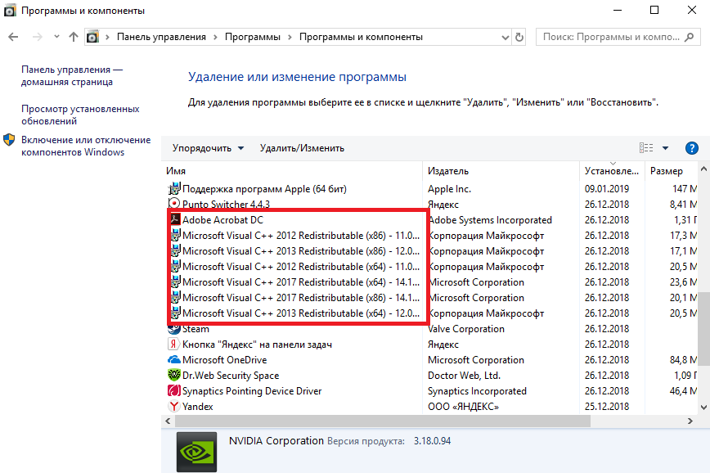Click the shield icon beside Windows components link

point(9,140)
